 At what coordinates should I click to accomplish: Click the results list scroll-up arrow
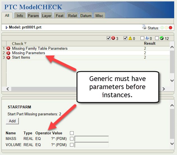click(172, 47)
